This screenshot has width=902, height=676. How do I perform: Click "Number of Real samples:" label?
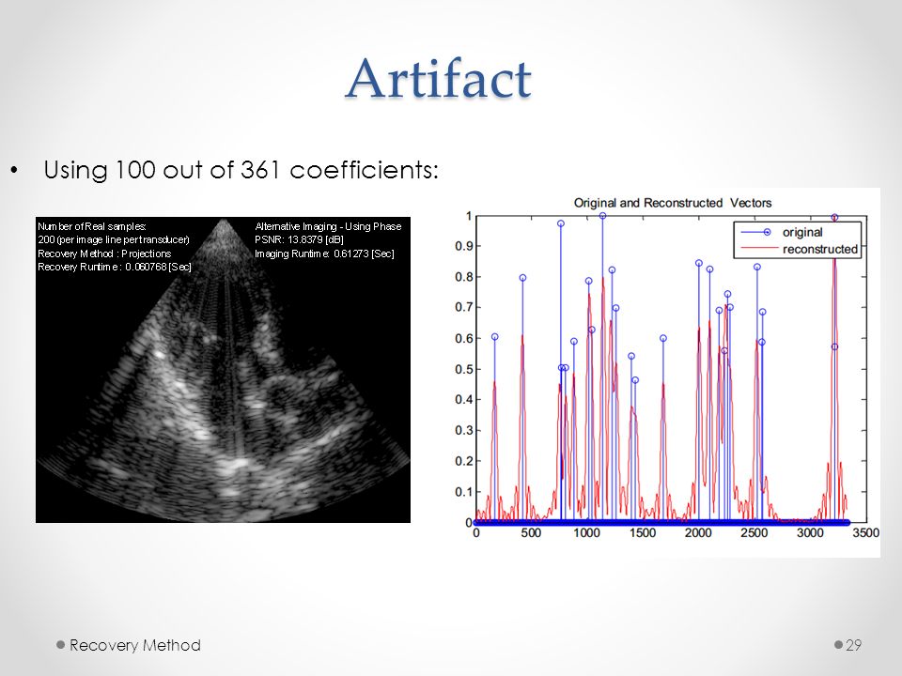click(92, 226)
